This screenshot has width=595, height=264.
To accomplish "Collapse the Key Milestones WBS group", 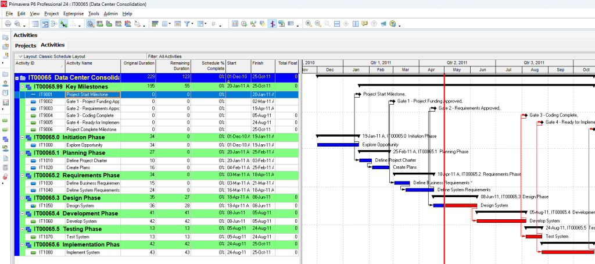I will [x=22, y=86].
